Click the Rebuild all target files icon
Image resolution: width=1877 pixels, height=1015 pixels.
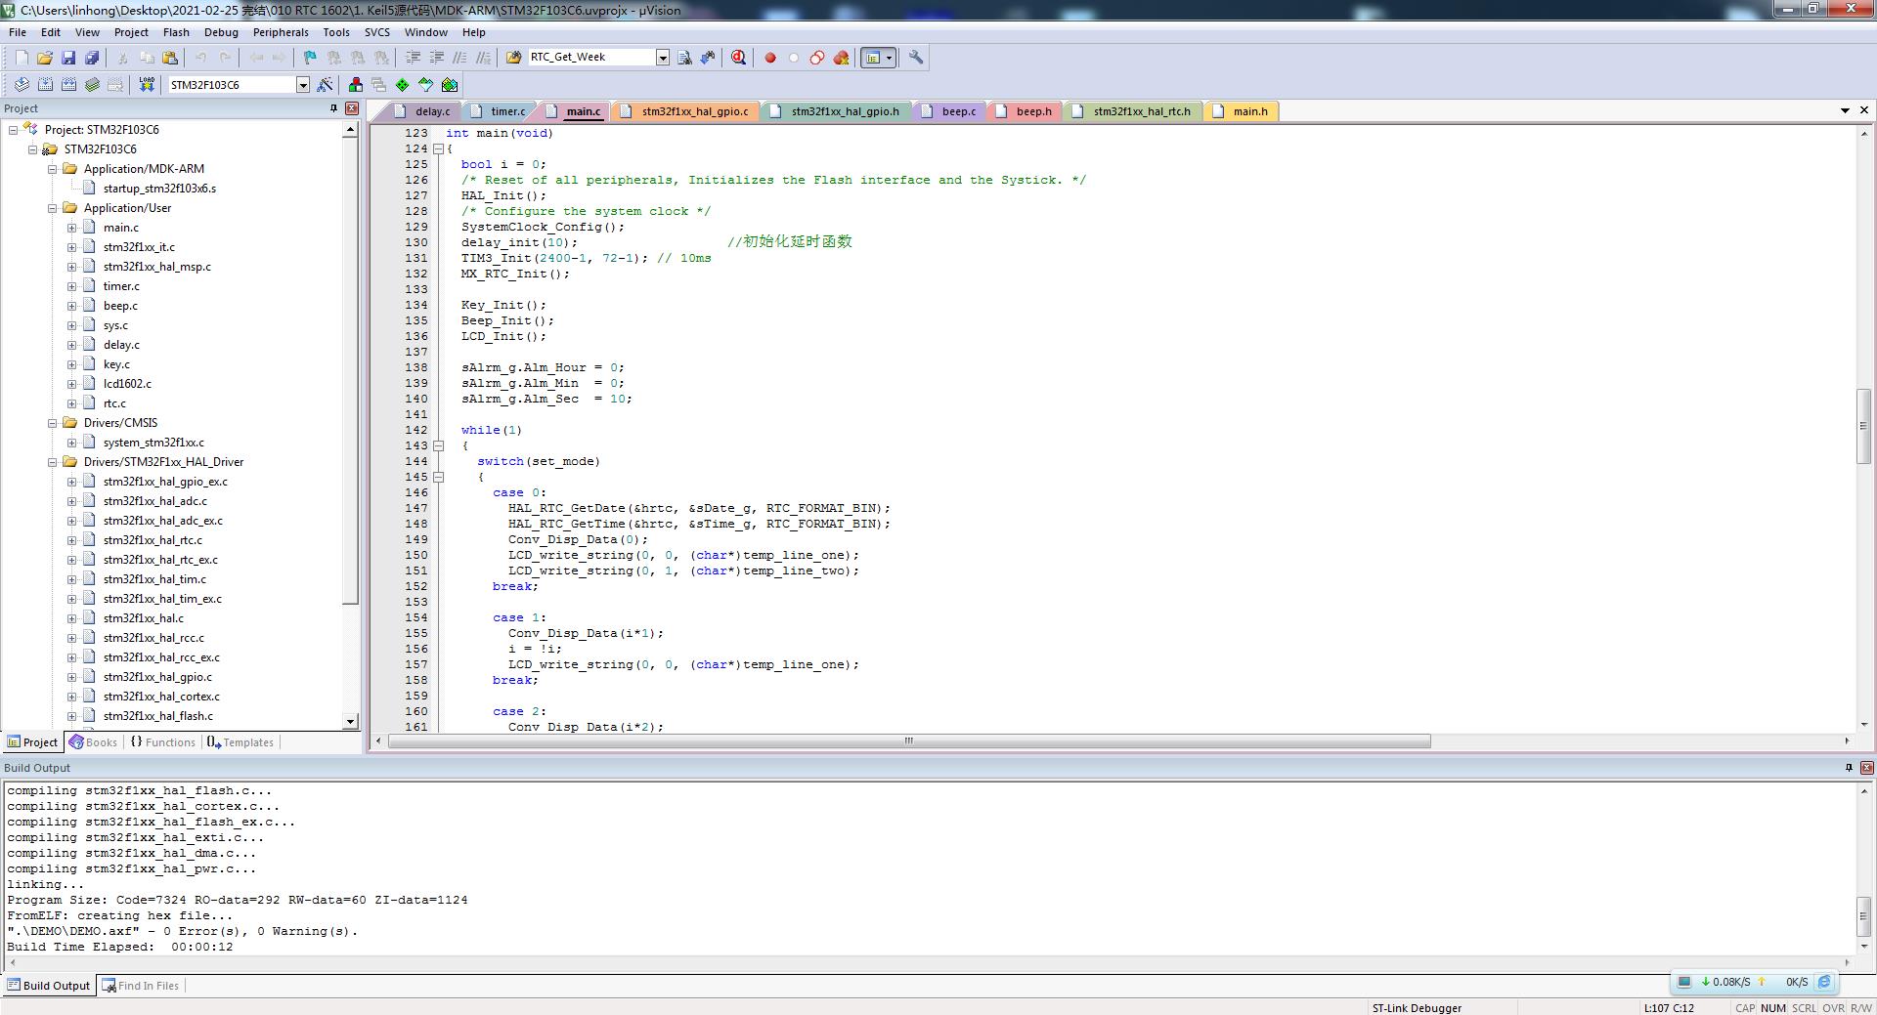click(x=68, y=85)
